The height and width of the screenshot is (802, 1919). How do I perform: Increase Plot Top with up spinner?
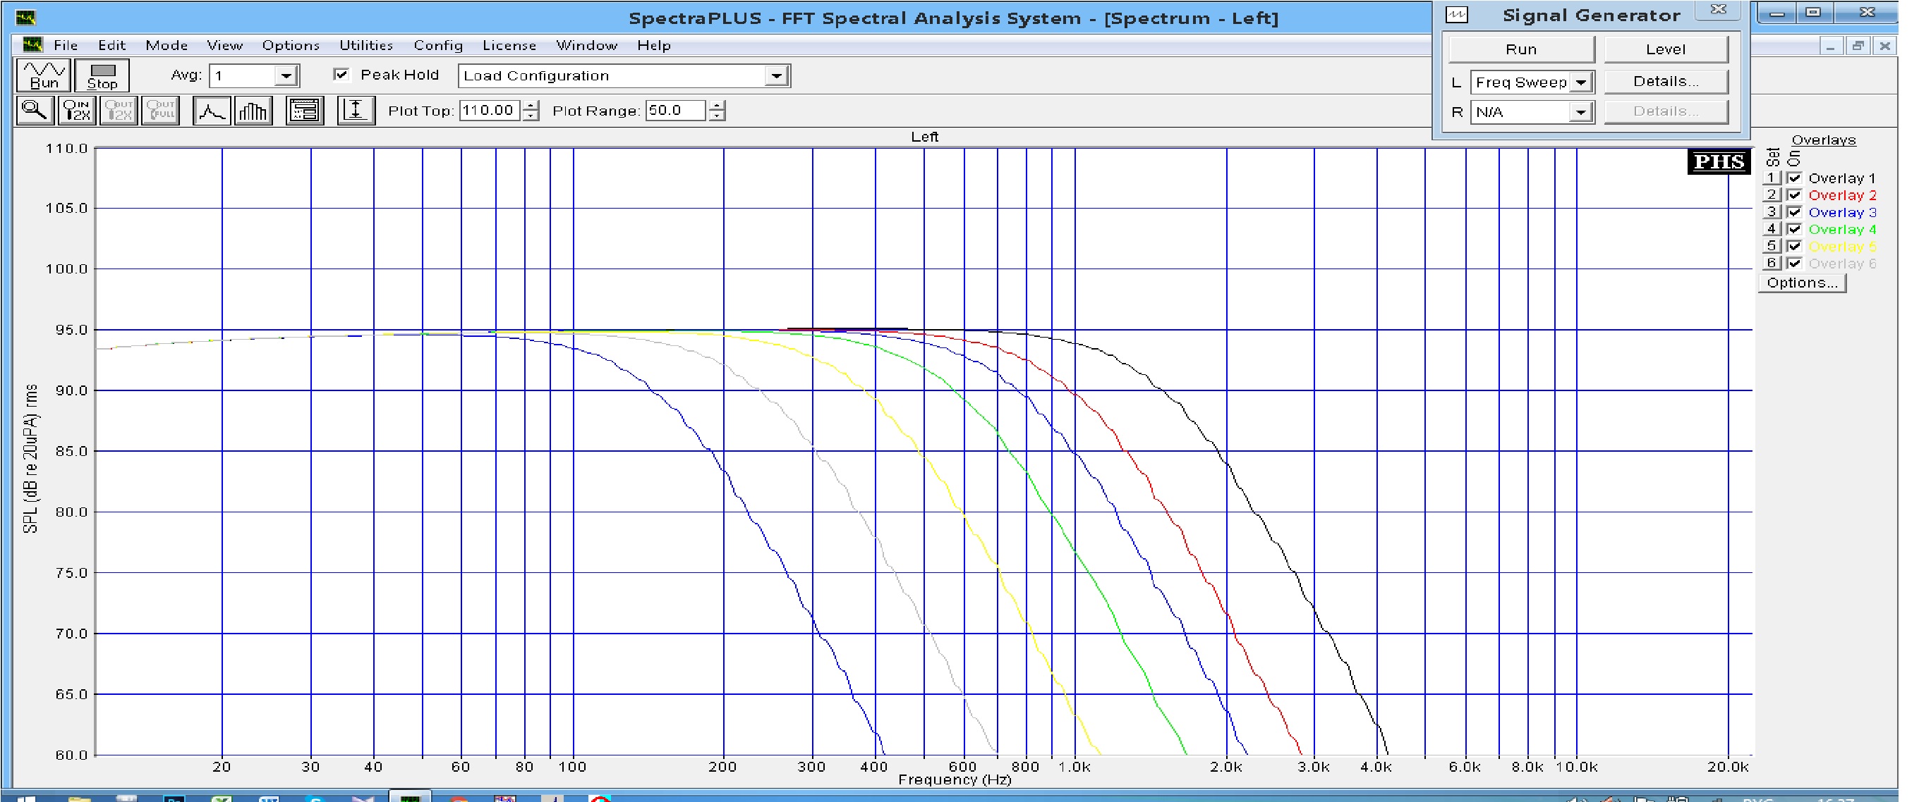[x=531, y=106]
